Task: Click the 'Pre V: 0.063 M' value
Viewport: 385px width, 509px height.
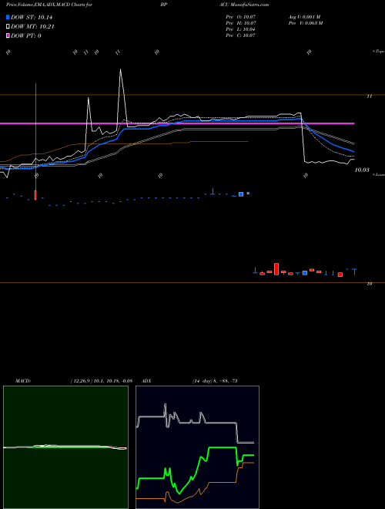Action: click(x=305, y=23)
